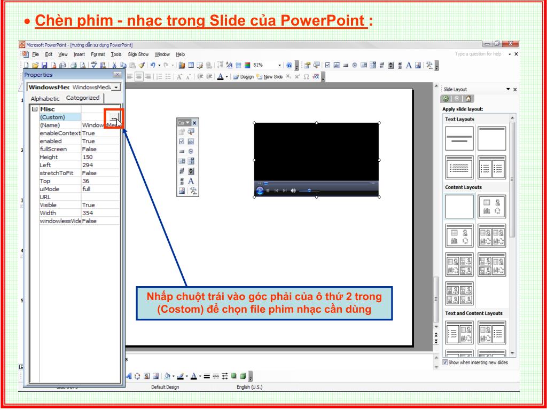Image resolution: width=547 pixels, height=410 pixels.
Task: Collapse the Misc category in Properties
Action: pyautogui.click(x=35, y=109)
